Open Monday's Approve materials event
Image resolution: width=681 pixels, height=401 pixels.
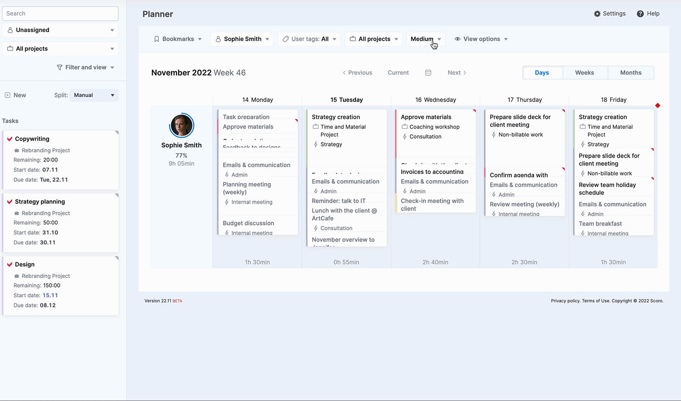pos(258,127)
